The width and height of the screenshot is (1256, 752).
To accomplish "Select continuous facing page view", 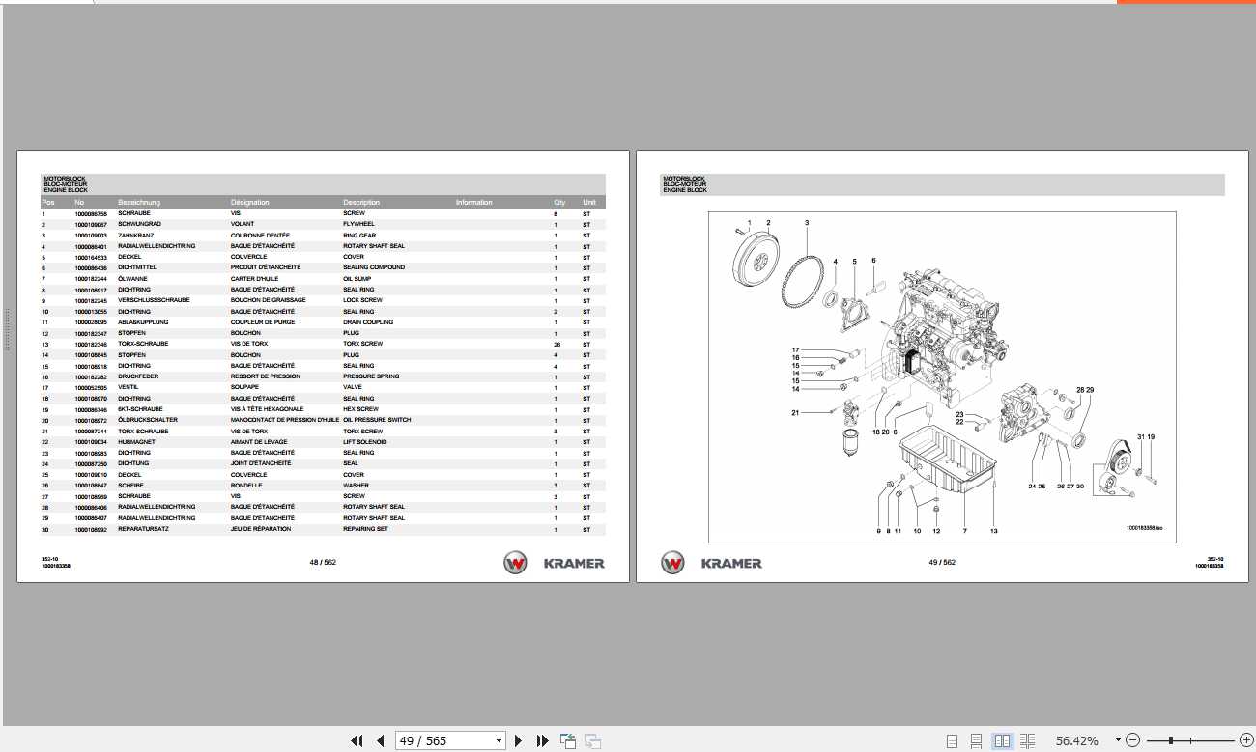I will tap(1028, 740).
